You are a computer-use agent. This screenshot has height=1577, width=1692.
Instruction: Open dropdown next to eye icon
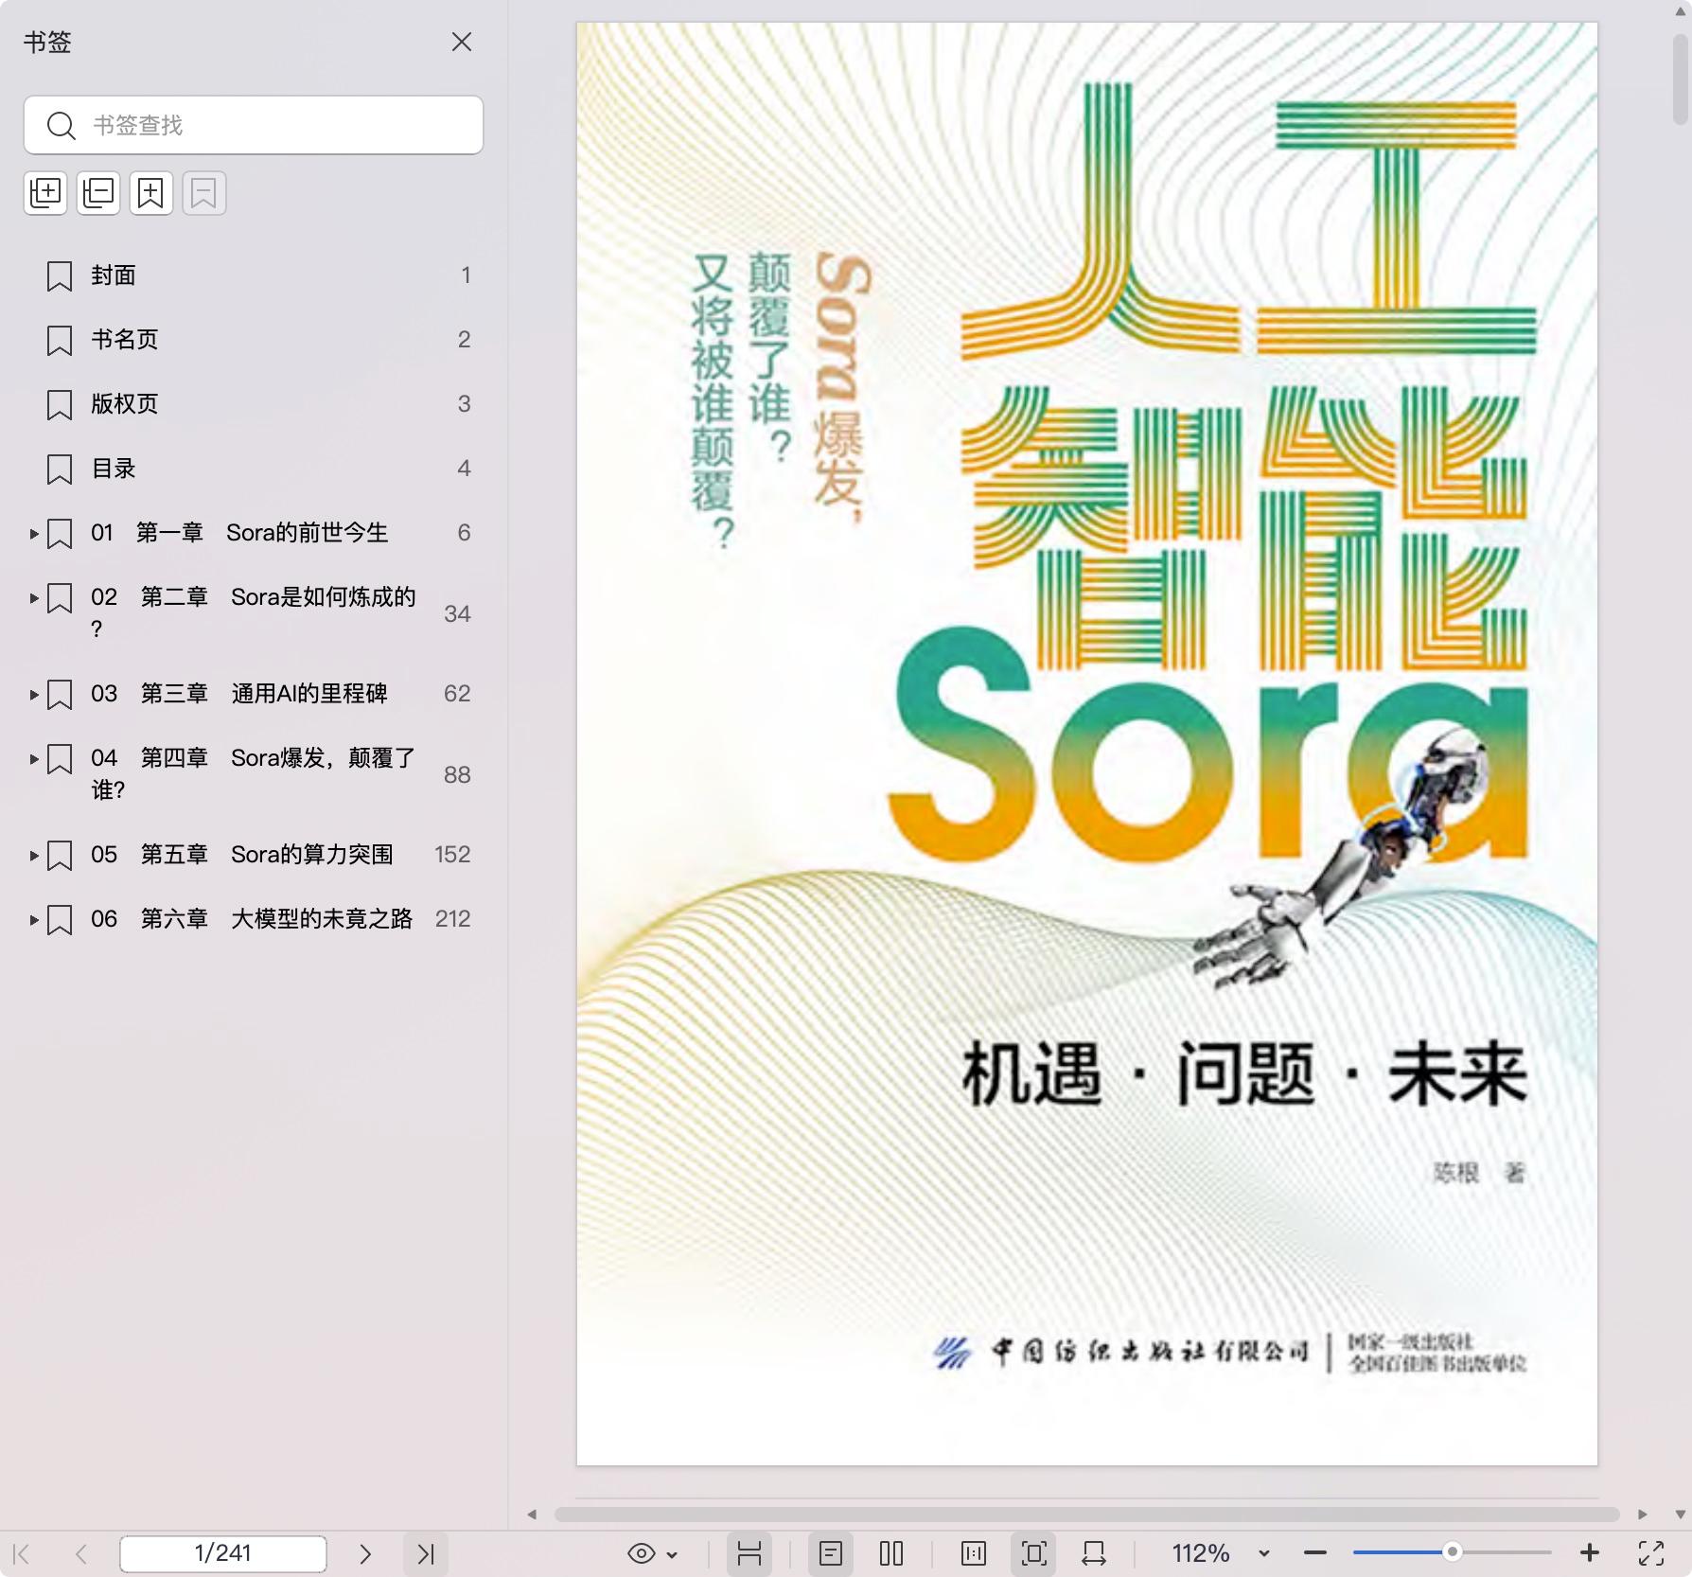[x=673, y=1554]
